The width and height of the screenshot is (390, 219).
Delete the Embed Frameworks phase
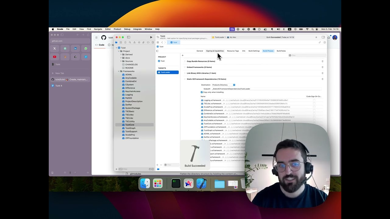click(x=322, y=67)
